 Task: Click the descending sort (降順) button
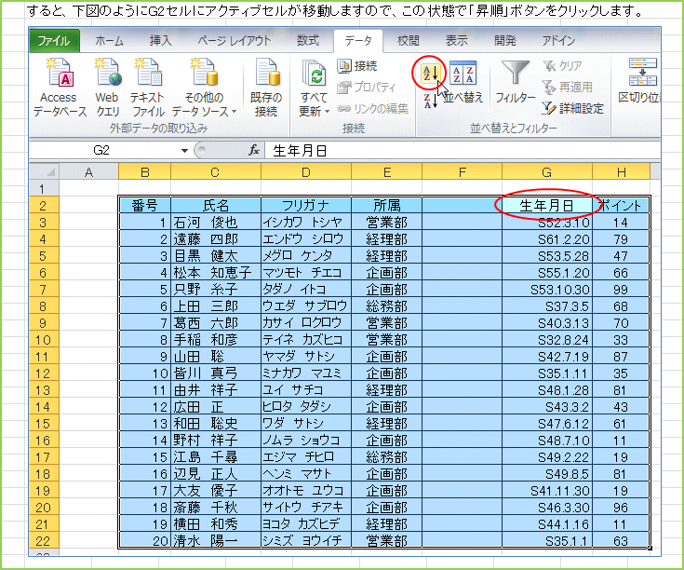coord(428,101)
